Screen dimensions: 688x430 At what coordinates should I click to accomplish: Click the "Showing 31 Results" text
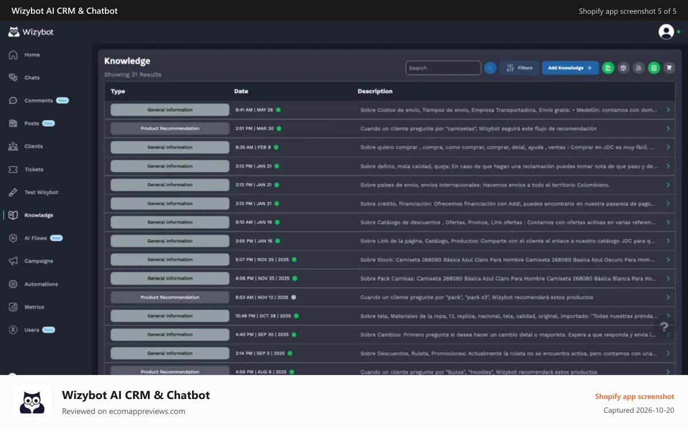click(x=132, y=75)
